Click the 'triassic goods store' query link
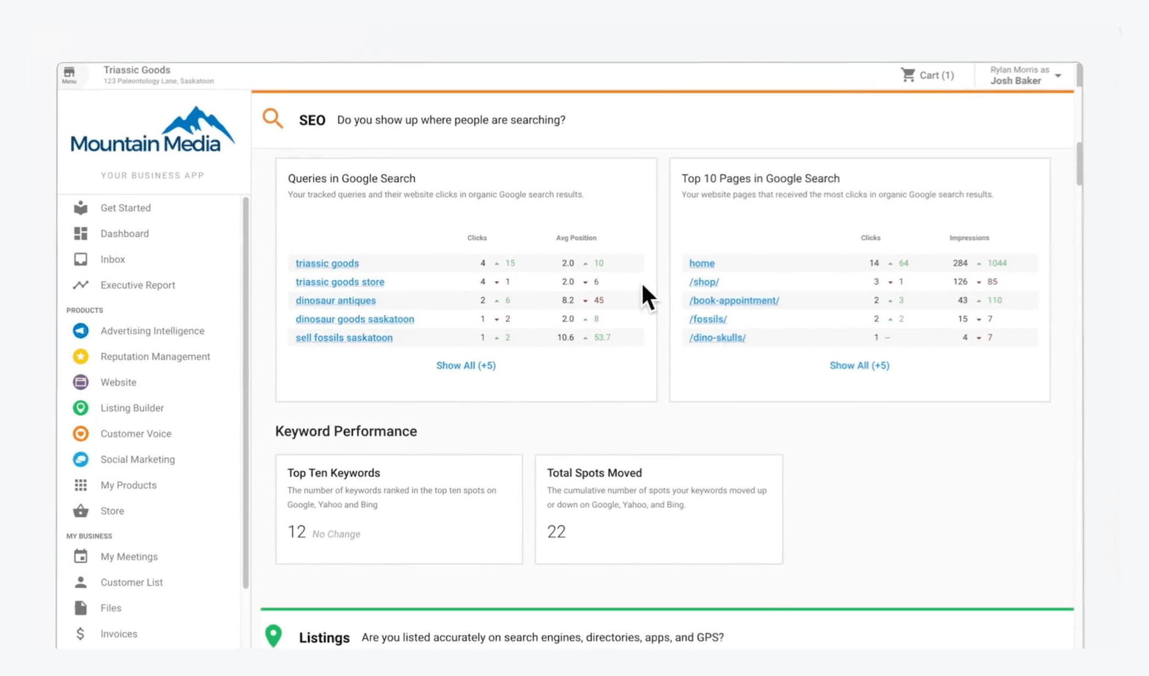 click(x=339, y=281)
